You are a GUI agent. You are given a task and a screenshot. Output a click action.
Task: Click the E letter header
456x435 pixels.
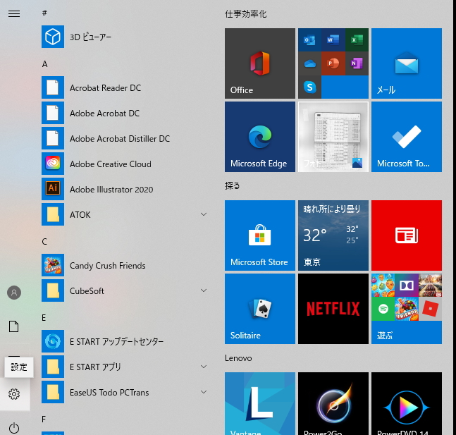tap(44, 318)
